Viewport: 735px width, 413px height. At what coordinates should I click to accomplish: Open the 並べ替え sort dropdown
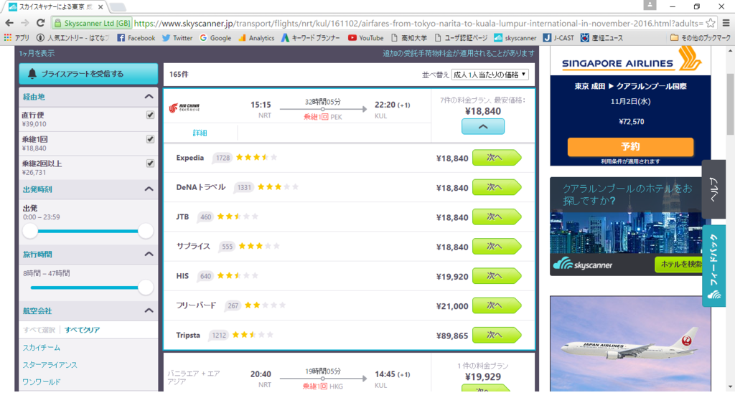coord(490,75)
